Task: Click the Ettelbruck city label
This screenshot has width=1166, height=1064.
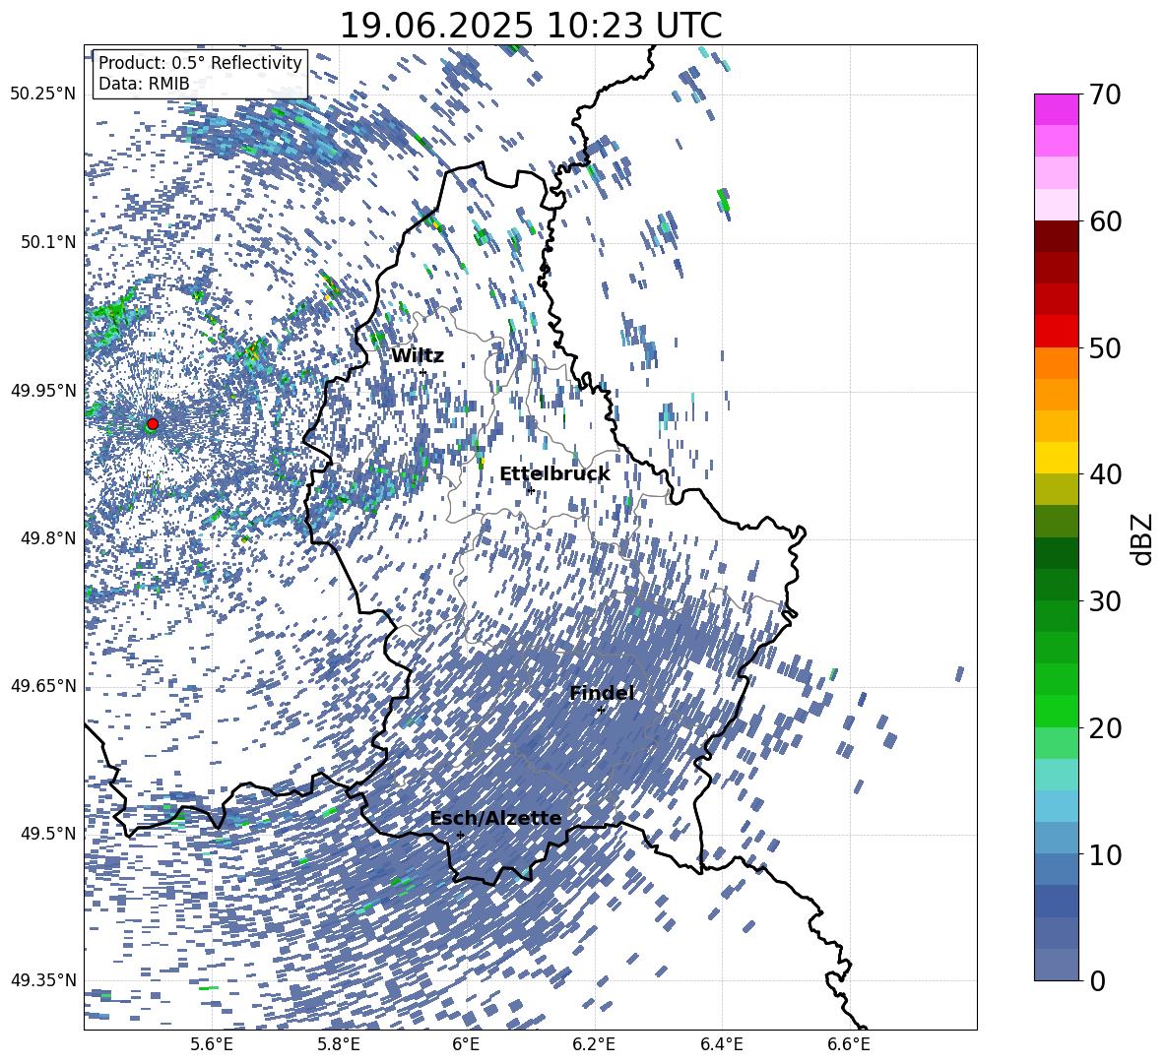Action: (554, 474)
